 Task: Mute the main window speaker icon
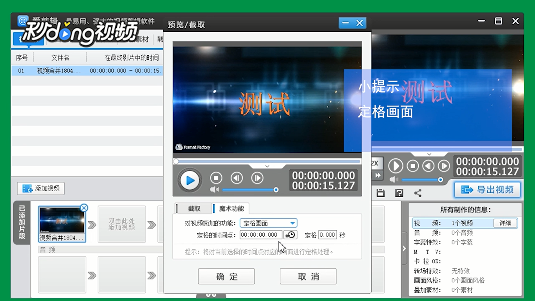click(x=393, y=180)
